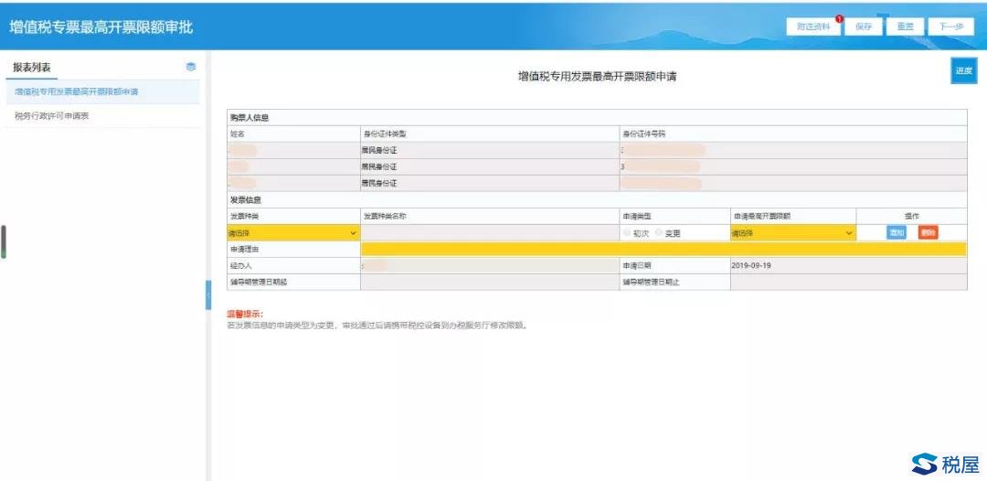This screenshot has width=987, height=481.
Task: Click the red 删除 delete-row button
Action: [x=928, y=233]
